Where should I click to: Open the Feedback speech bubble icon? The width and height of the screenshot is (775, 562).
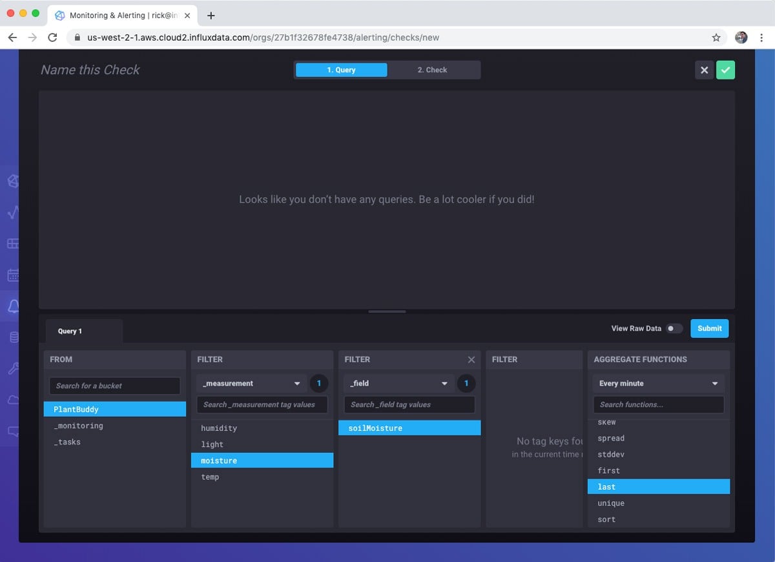(x=13, y=430)
